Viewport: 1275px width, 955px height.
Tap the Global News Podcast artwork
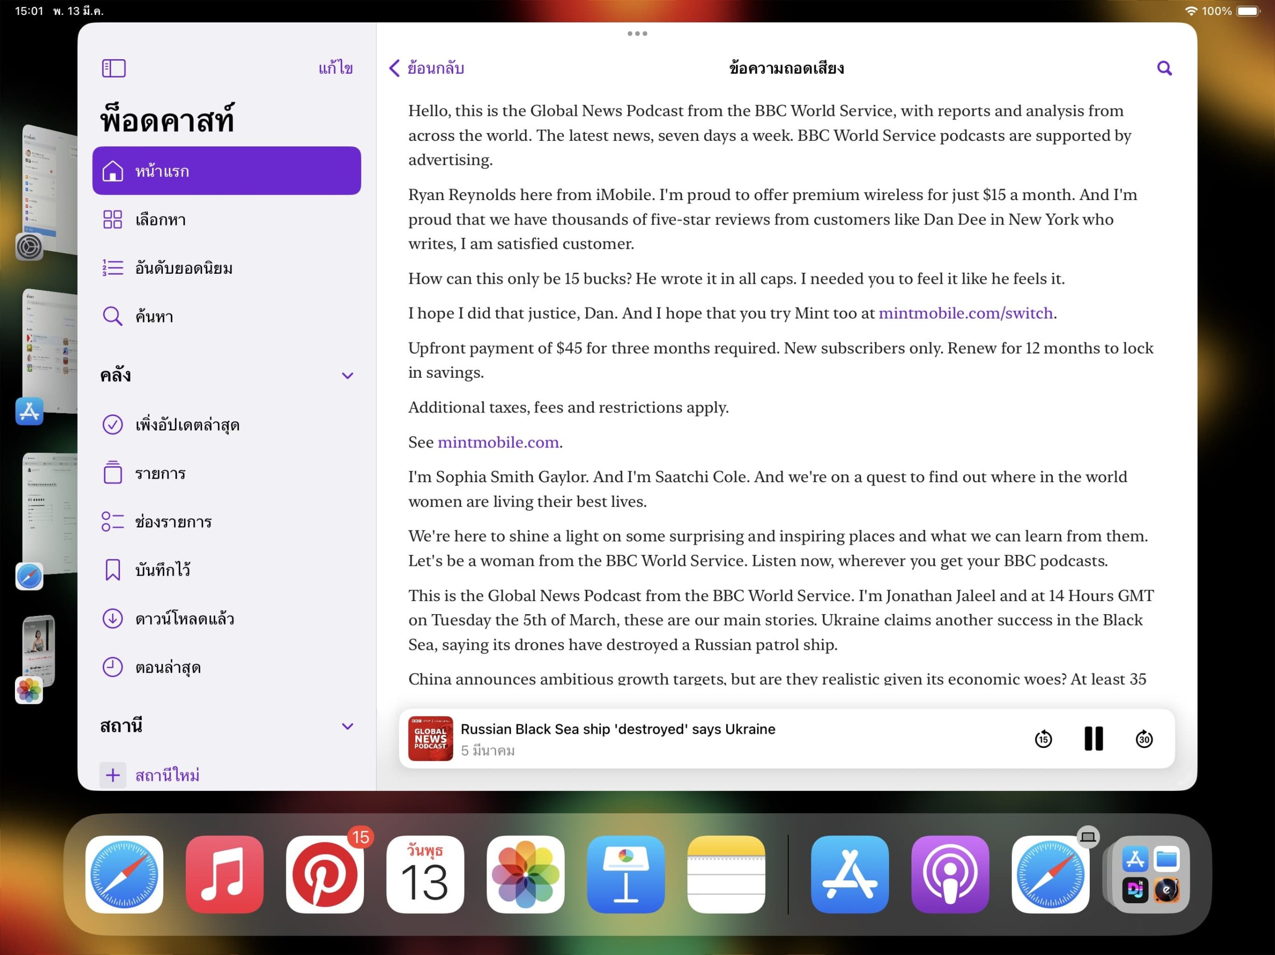coord(431,739)
